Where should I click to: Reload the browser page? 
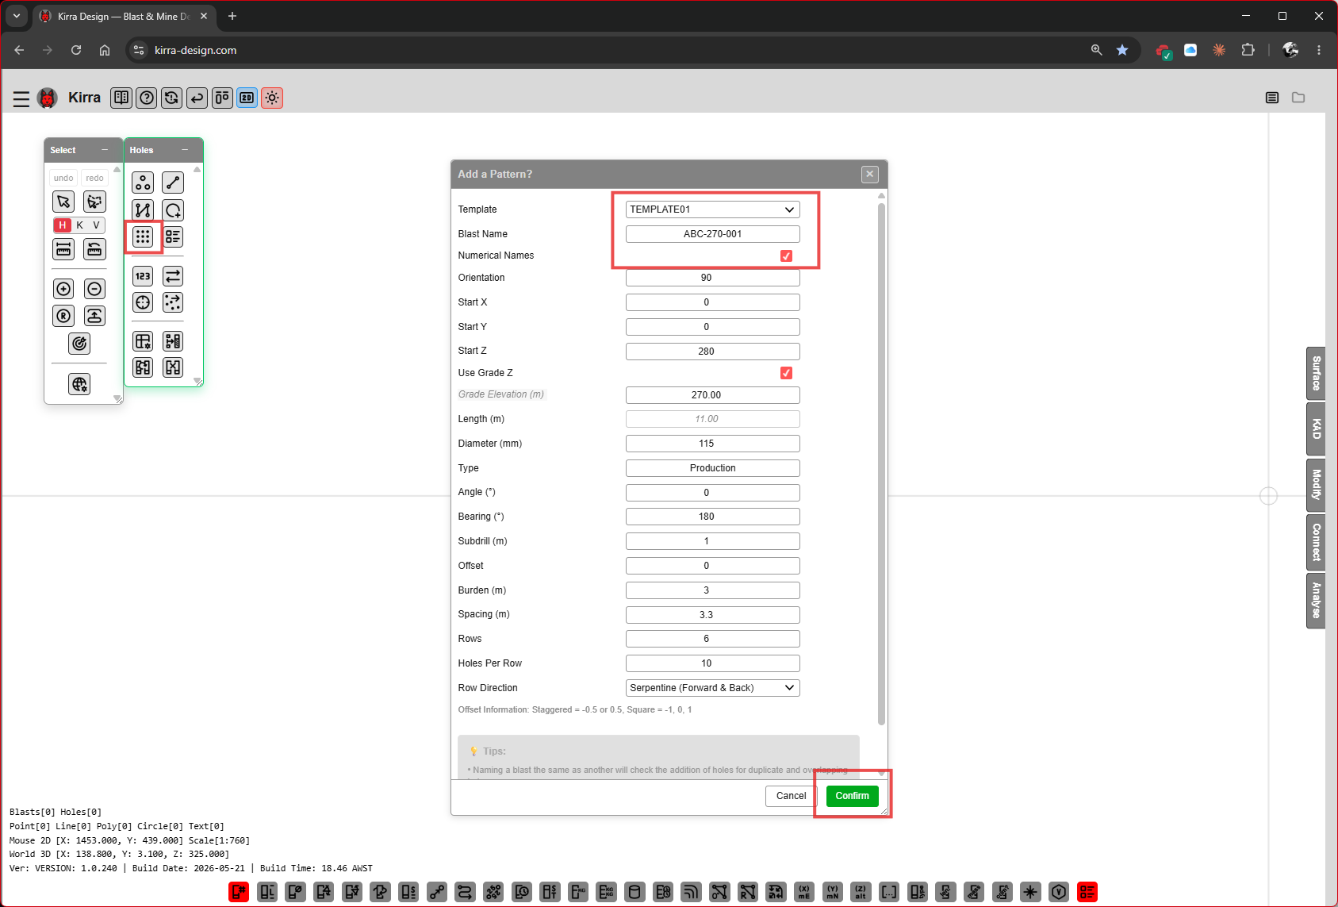click(x=76, y=50)
